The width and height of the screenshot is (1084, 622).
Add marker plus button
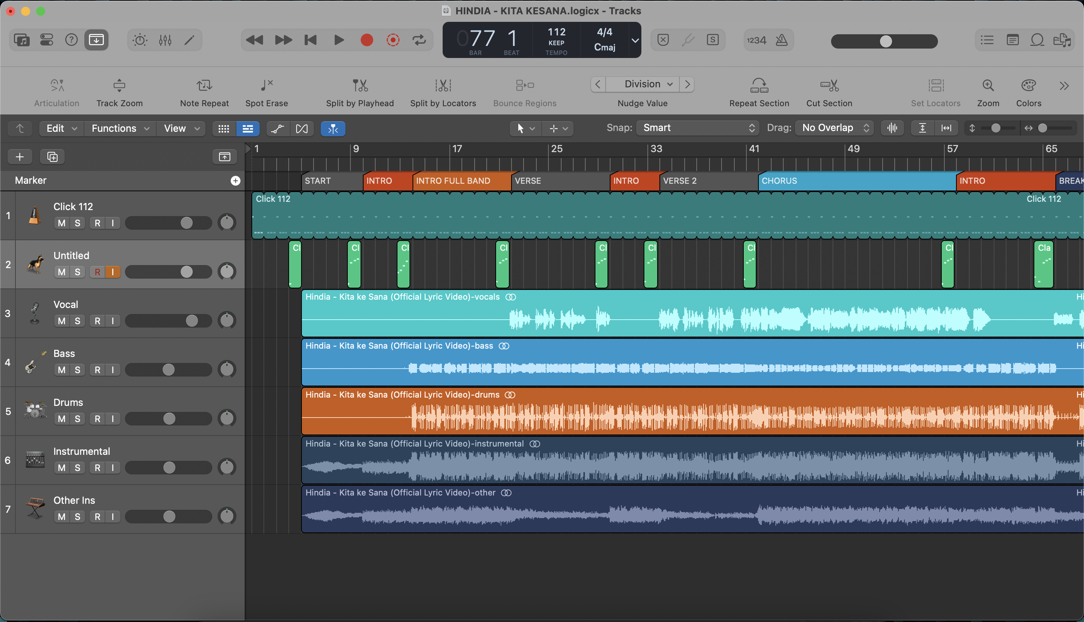pyautogui.click(x=235, y=181)
